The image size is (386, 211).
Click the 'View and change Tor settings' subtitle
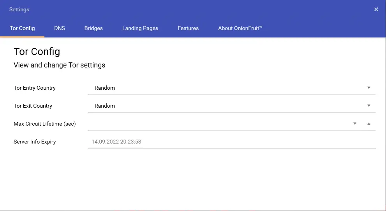tap(59, 65)
